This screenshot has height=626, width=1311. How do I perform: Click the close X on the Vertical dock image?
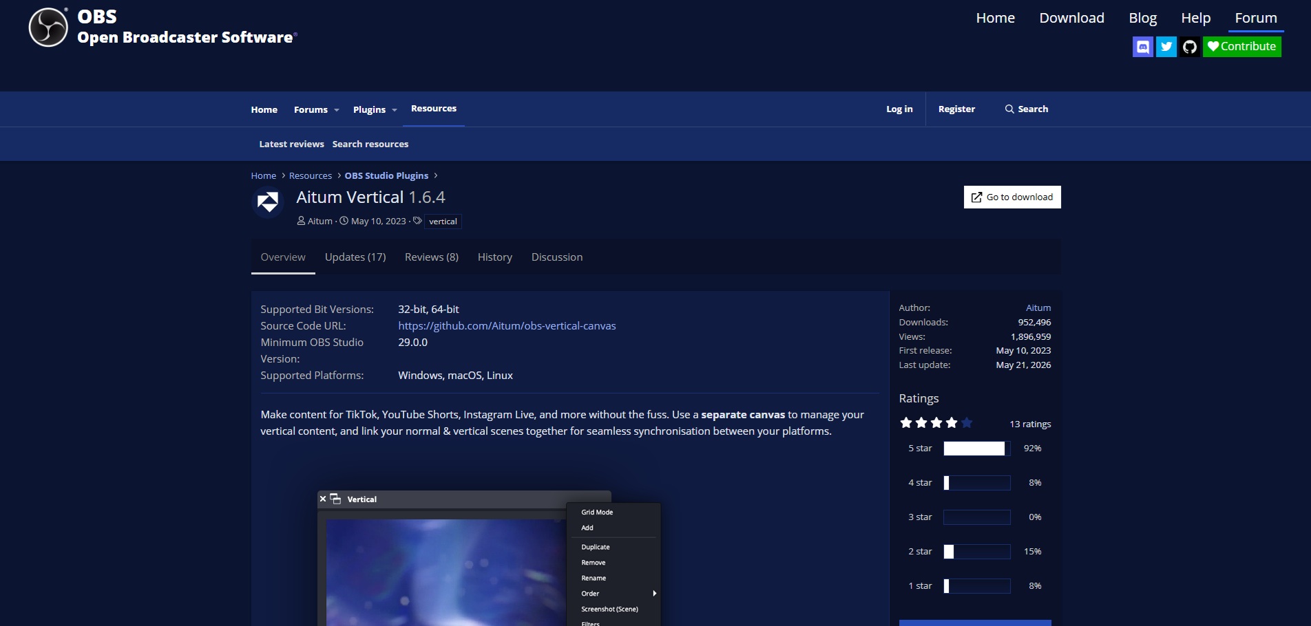(x=323, y=499)
